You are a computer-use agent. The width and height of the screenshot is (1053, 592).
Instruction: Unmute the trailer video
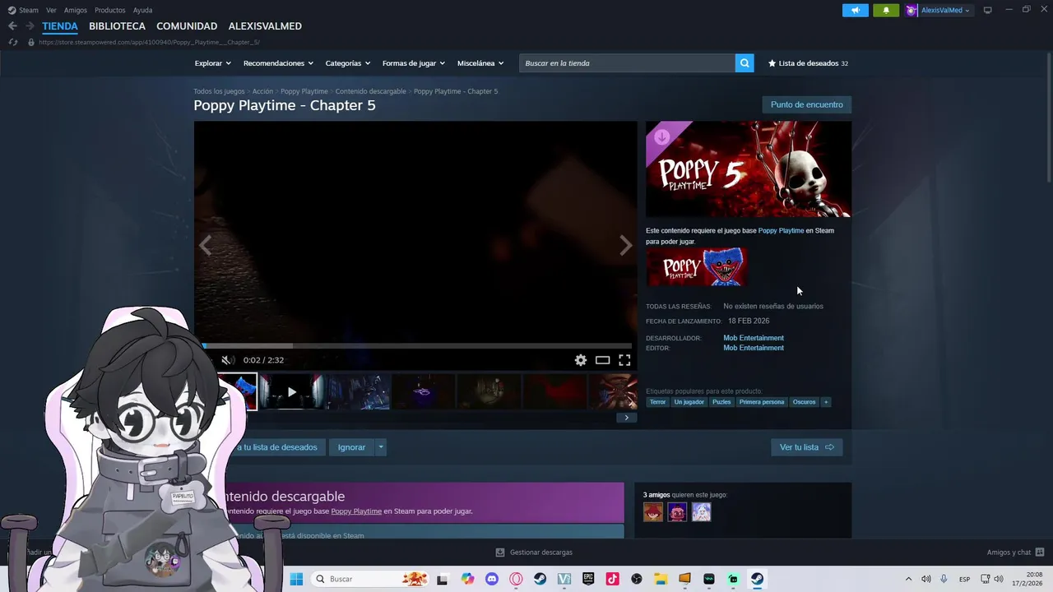pyautogui.click(x=228, y=360)
